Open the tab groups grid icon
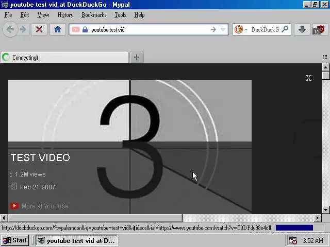Viewport: 330px width, 247px height. pyautogui.click(x=325, y=57)
